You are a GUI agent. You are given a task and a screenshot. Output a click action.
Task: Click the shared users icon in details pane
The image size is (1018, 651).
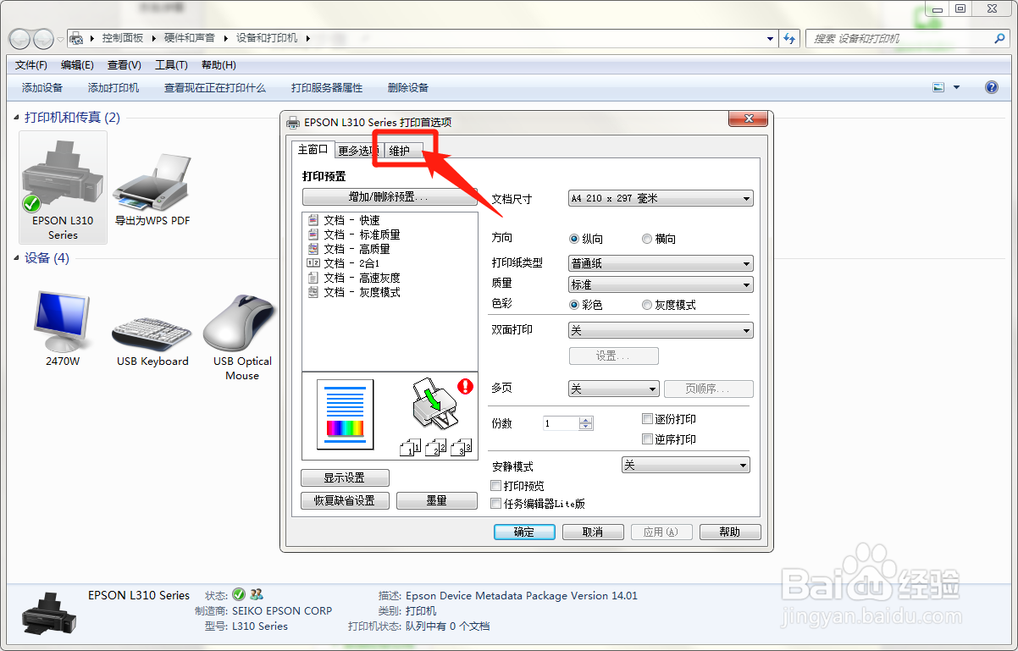click(257, 594)
